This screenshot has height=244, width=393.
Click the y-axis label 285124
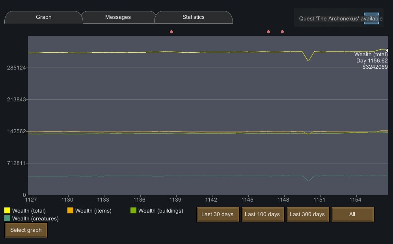(16, 68)
